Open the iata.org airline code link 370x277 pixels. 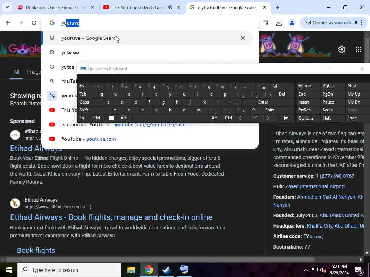point(317,237)
